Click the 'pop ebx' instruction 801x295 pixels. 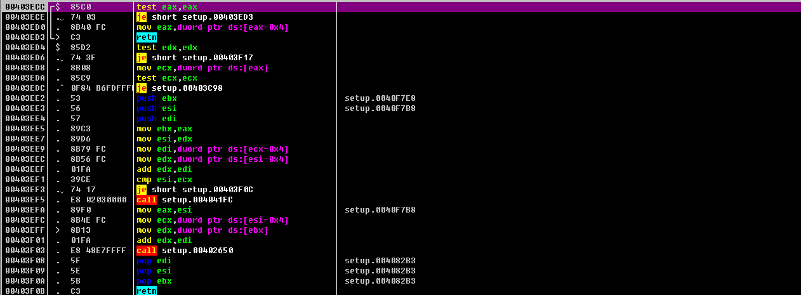pos(154,281)
